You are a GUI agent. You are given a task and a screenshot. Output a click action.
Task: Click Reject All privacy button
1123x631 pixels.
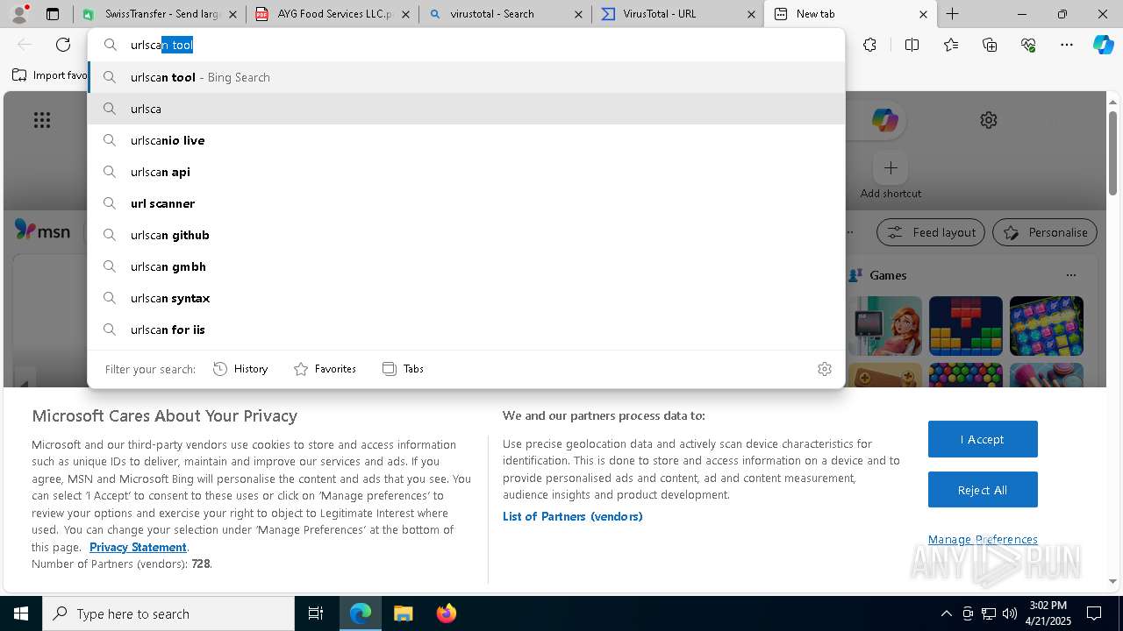pos(983,490)
